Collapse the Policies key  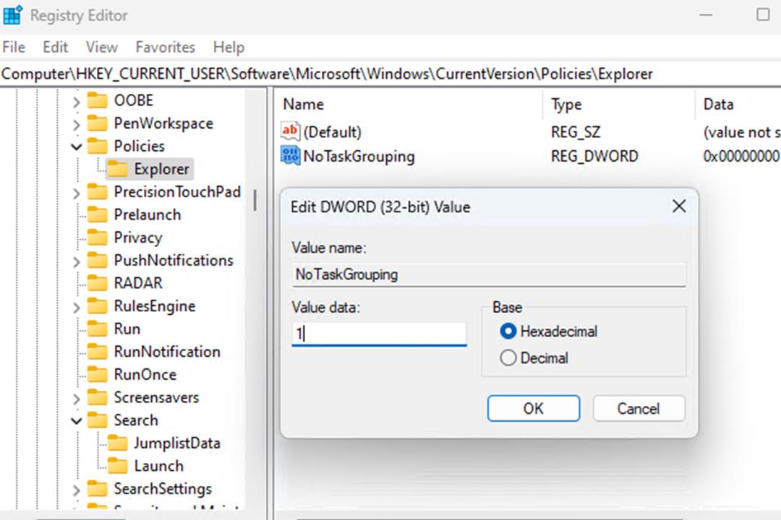(x=76, y=147)
